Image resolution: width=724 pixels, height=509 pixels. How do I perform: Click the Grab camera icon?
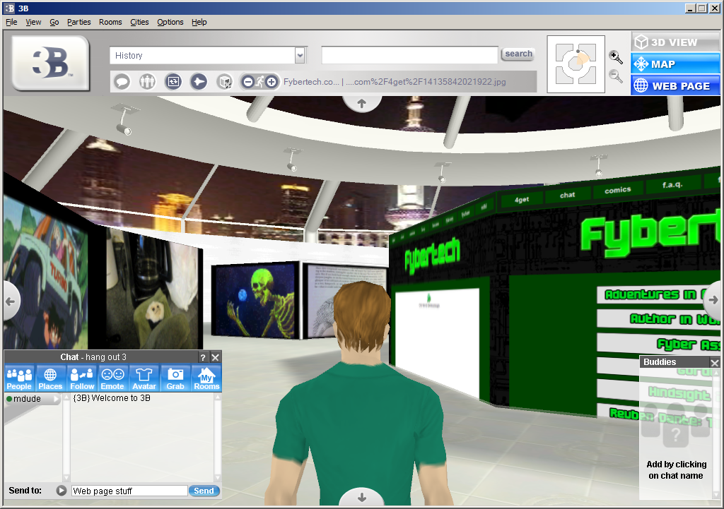pos(175,378)
